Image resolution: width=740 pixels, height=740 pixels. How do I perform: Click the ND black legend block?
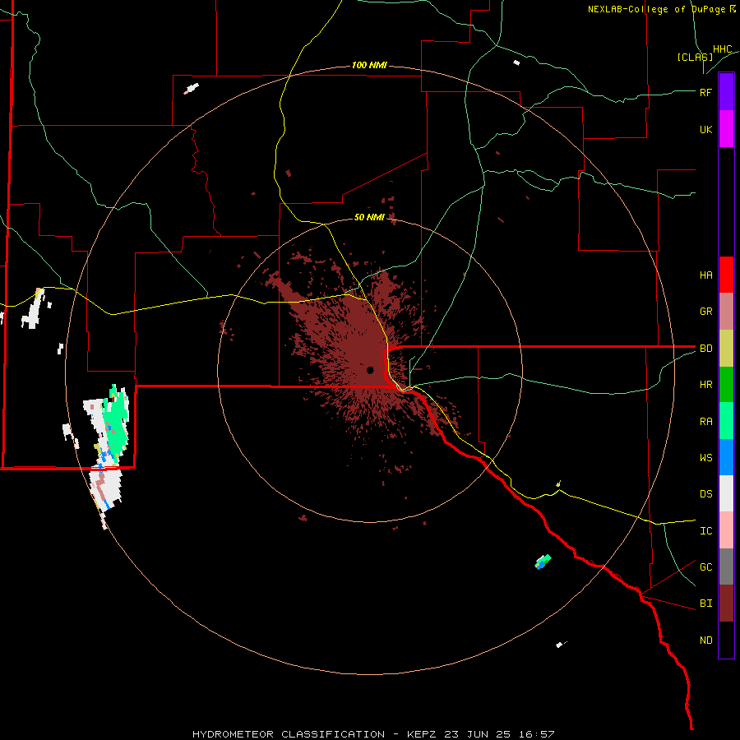tap(726, 640)
